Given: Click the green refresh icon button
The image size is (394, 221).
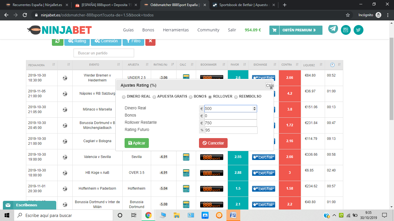Looking at the screenshot, I should pos(58,41).
